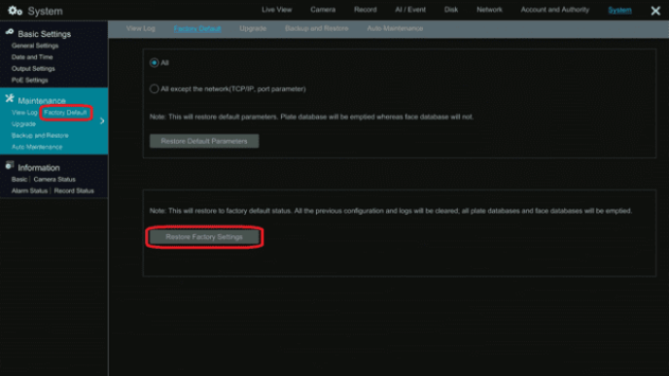
Task: Select the All restore option
Action: (x=154, y=62)
